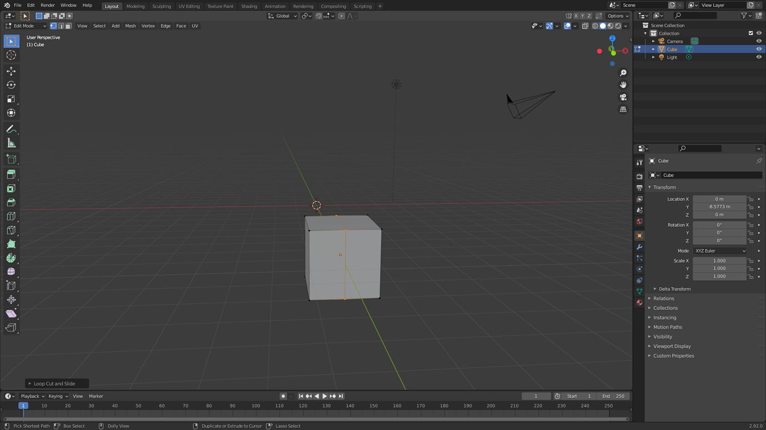Viewport: 766px width, 430px height.
Task: Open the Keying popover in timeline
Action: (58, 396)
